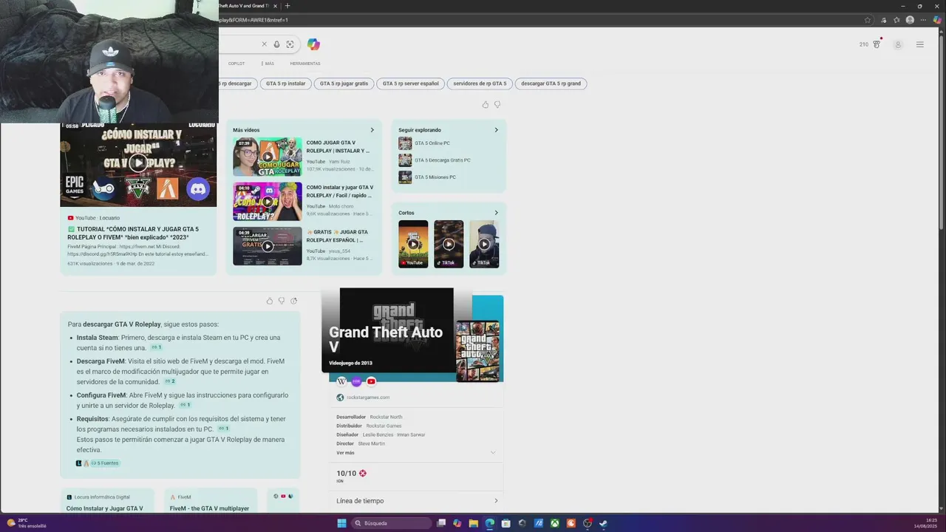
Task: Open visual search camera icon
Action: 290,44
